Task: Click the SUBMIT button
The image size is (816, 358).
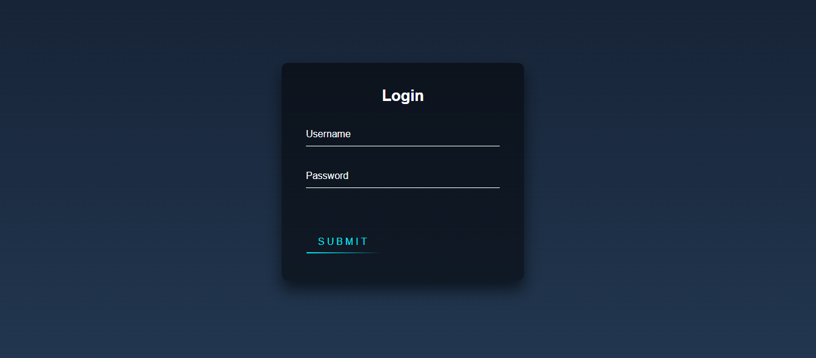Action: (x=343, y=241)
